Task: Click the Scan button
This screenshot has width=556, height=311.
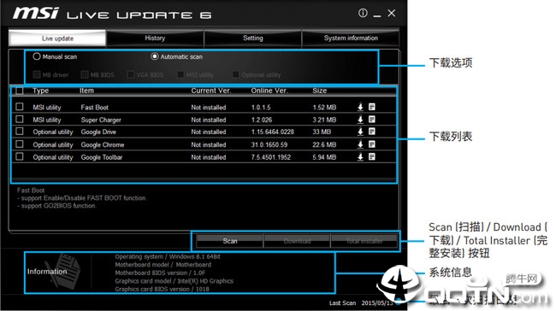Action: 230,241
